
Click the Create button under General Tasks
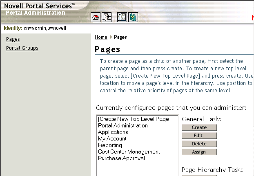(x=199, y=127)
